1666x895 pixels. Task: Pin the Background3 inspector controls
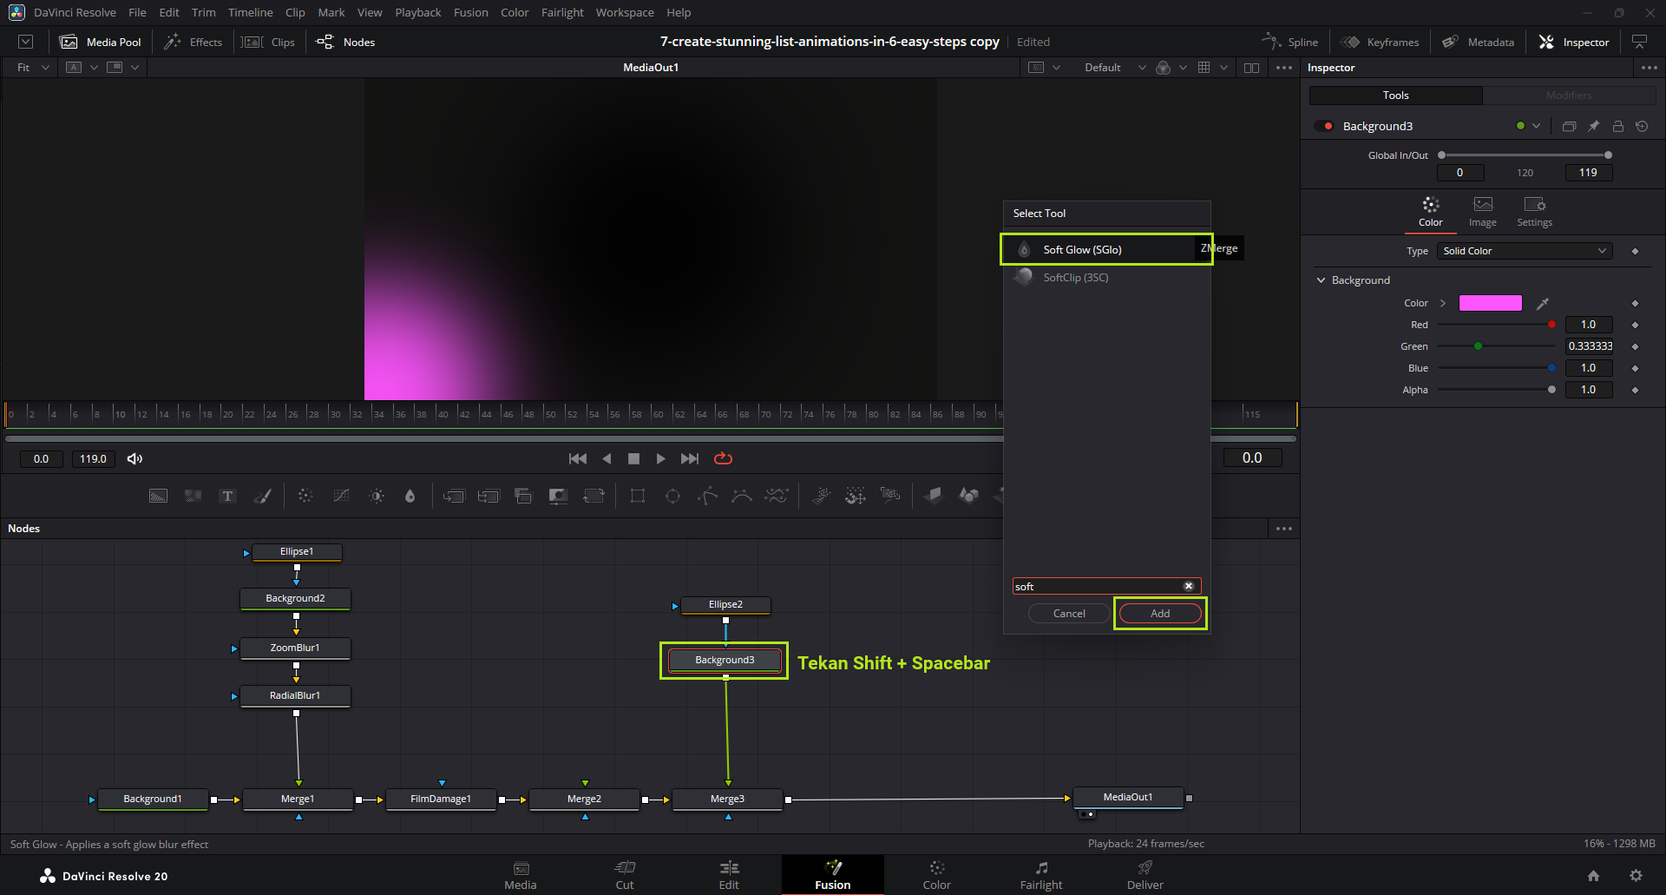(1593, 126)
